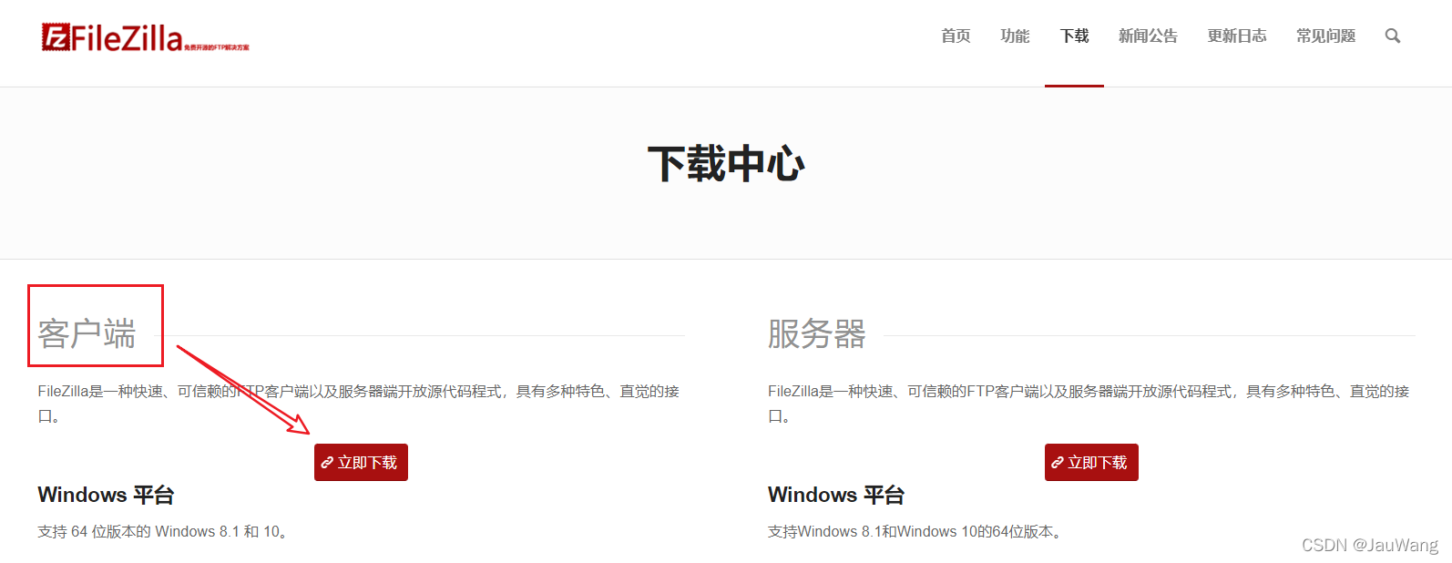Click the FileZilla logo

[x=145, y=37]
